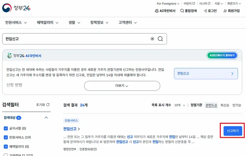Click the magnifier search icon
The image size is (246, 156).
(160, 39)
